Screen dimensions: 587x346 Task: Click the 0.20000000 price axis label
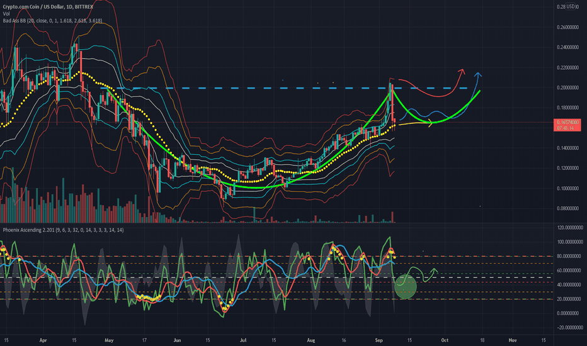(568, 88)
